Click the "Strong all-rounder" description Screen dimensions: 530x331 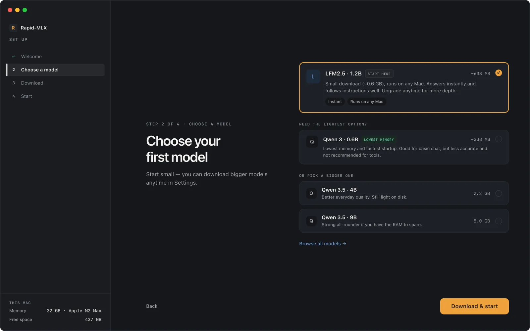372,224
